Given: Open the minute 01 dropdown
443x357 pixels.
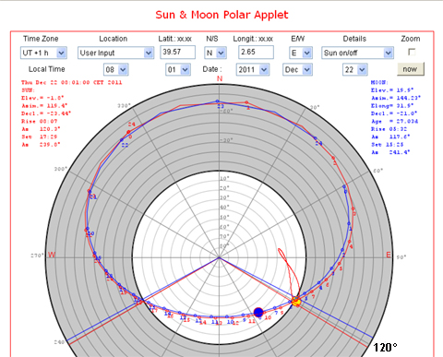Looking at the screenshot, I should pos(178,70).
